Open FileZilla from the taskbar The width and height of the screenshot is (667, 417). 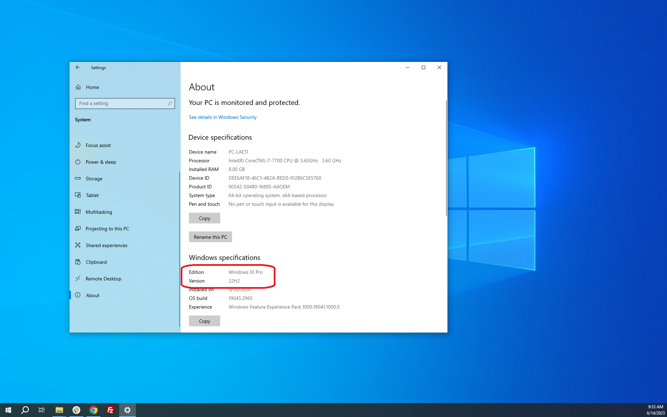pyautogui.click(x=110, y=410)
